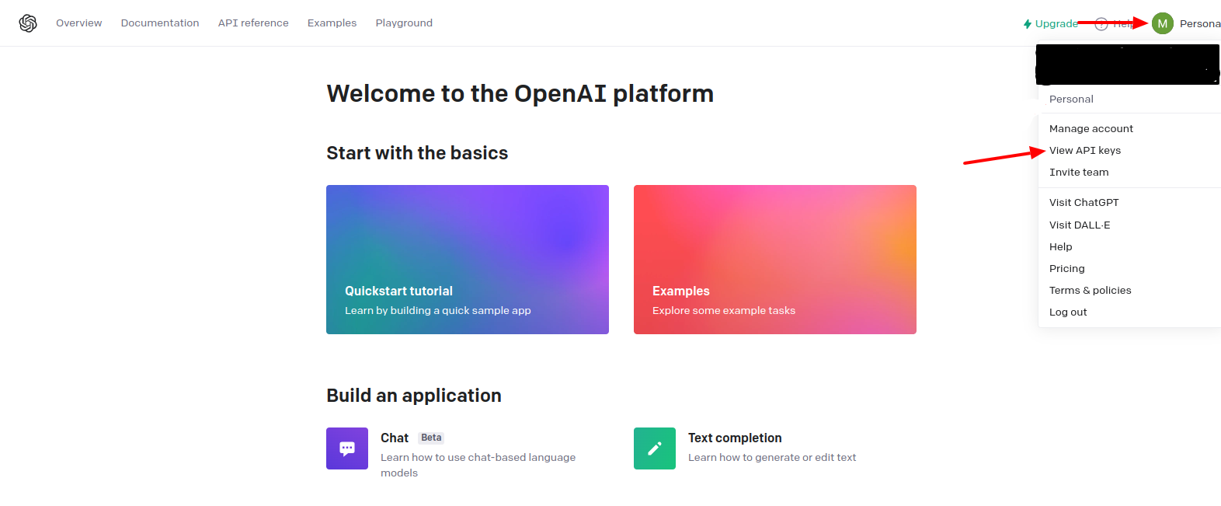The image size is (1221, 506).
Task: Open API reference in navigation
Action: (253, 23)
